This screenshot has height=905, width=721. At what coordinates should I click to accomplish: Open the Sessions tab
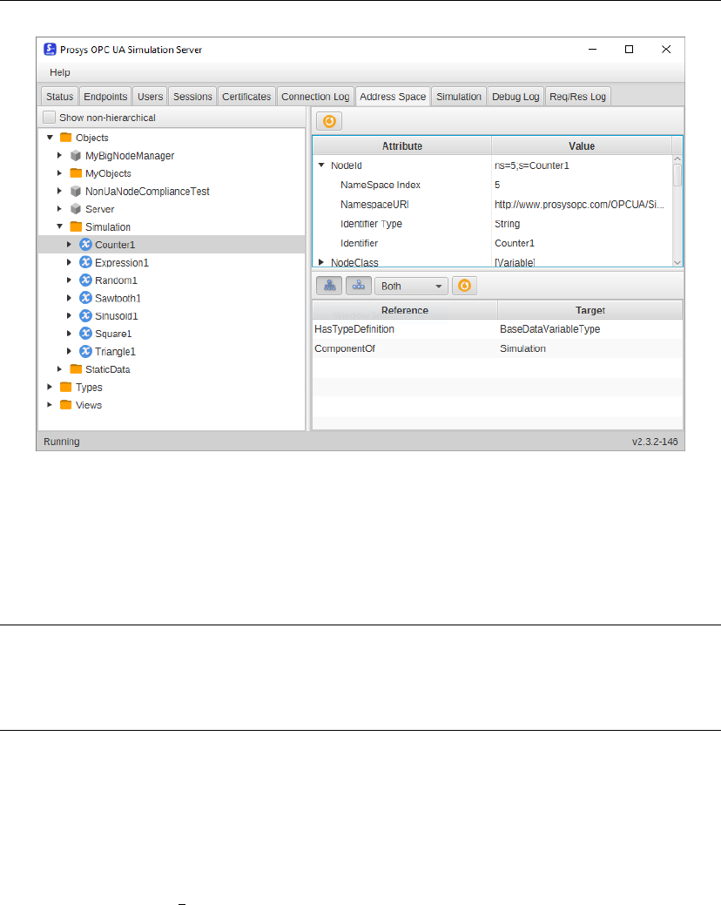pyautogui.click(x=192, y=97)
